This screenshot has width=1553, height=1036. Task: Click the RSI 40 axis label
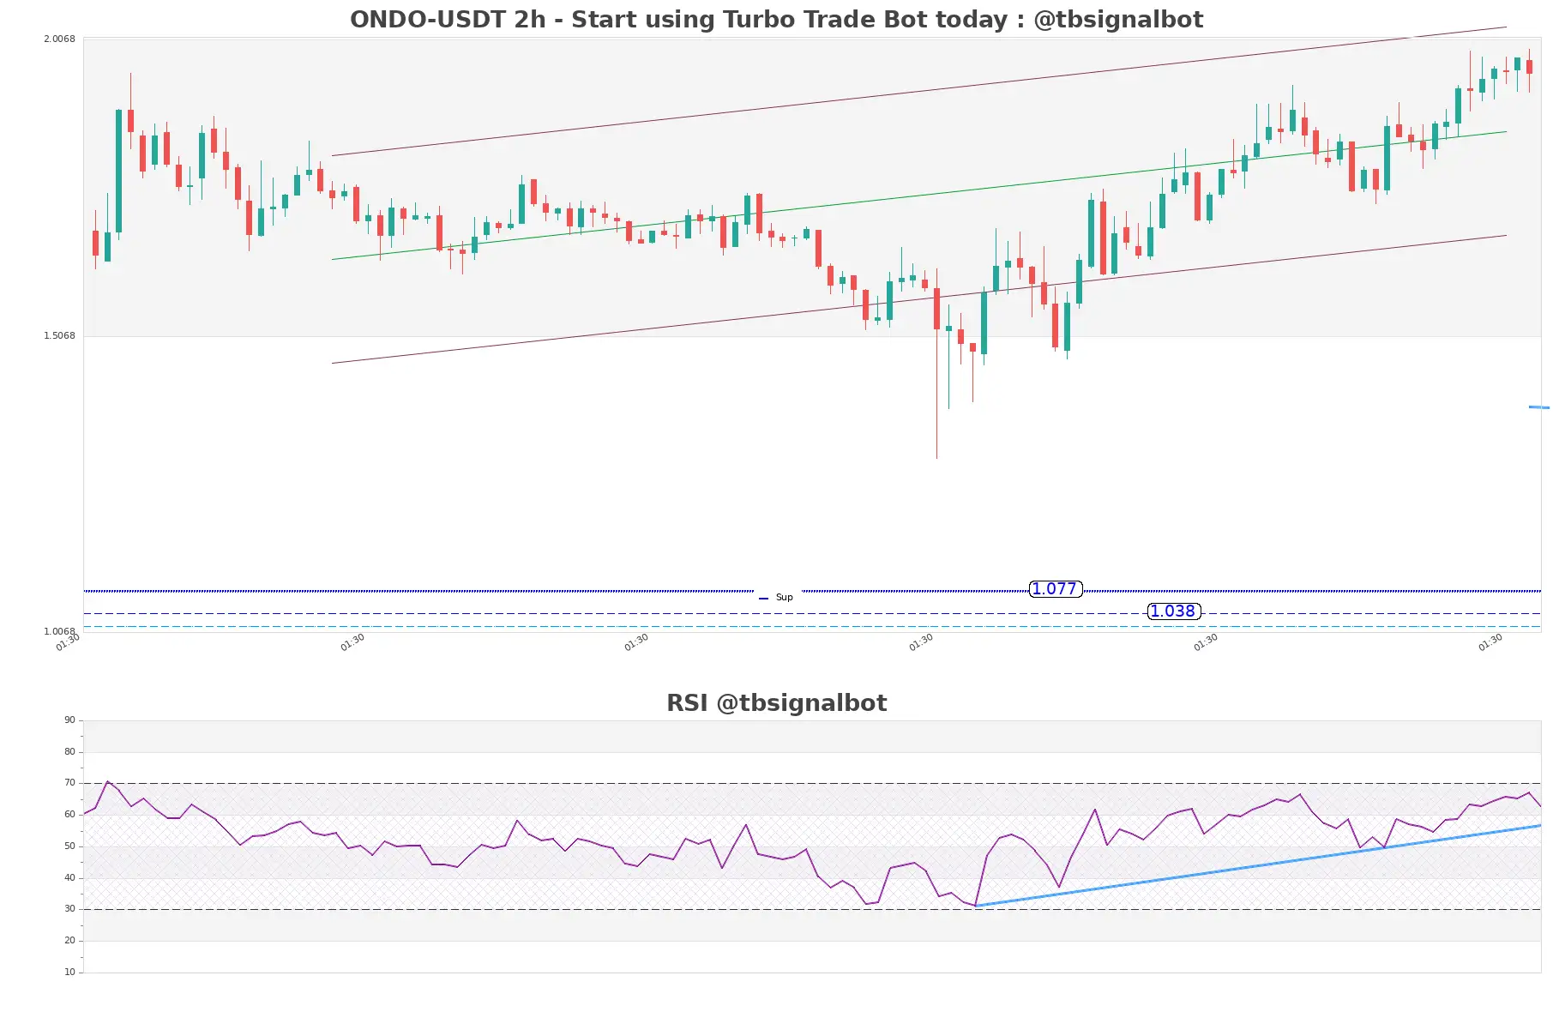(x=69, y=878)
